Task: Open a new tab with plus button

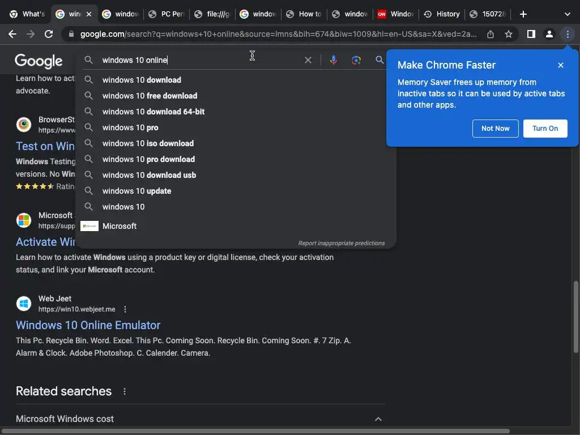Action: pos(523,14)
